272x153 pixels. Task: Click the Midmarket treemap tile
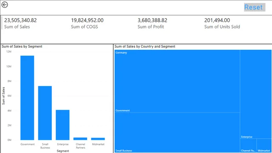[264, 146]
